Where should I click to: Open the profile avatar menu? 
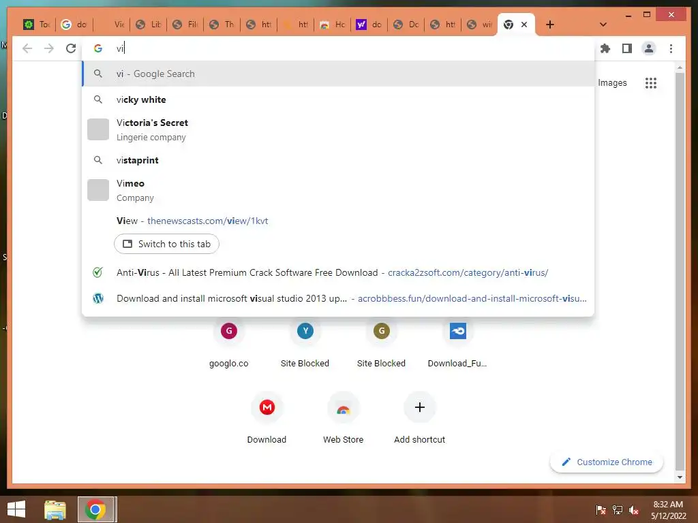tap(649, 48)
